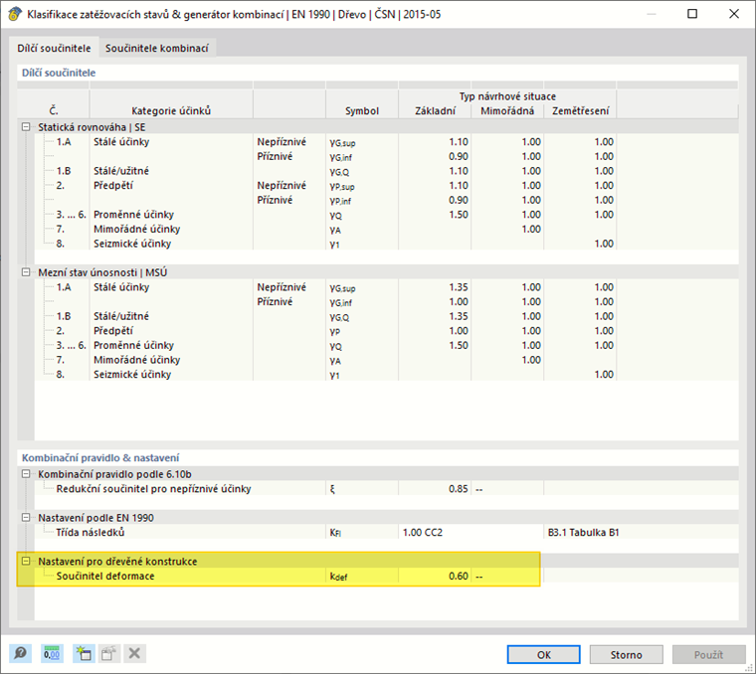
Task: Click the greyed delete X icon
Action: (134, 653)
